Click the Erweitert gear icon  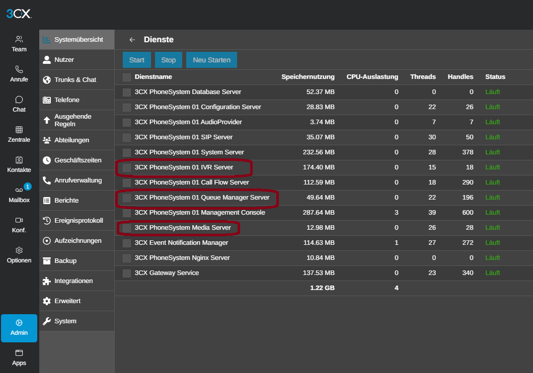(47, 301)
